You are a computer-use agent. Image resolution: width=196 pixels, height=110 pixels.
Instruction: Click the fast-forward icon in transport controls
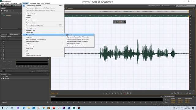[x=119, y=93]
